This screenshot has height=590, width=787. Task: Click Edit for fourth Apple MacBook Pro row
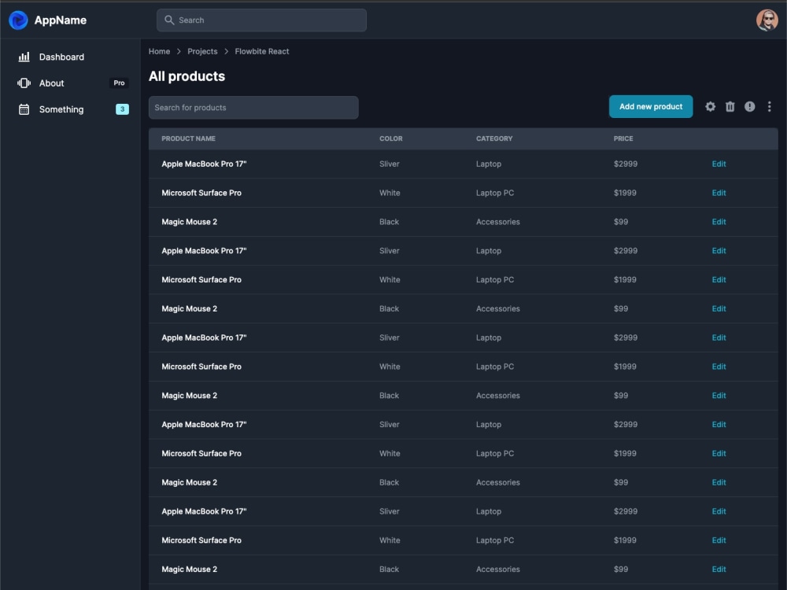tap(719, 425)
